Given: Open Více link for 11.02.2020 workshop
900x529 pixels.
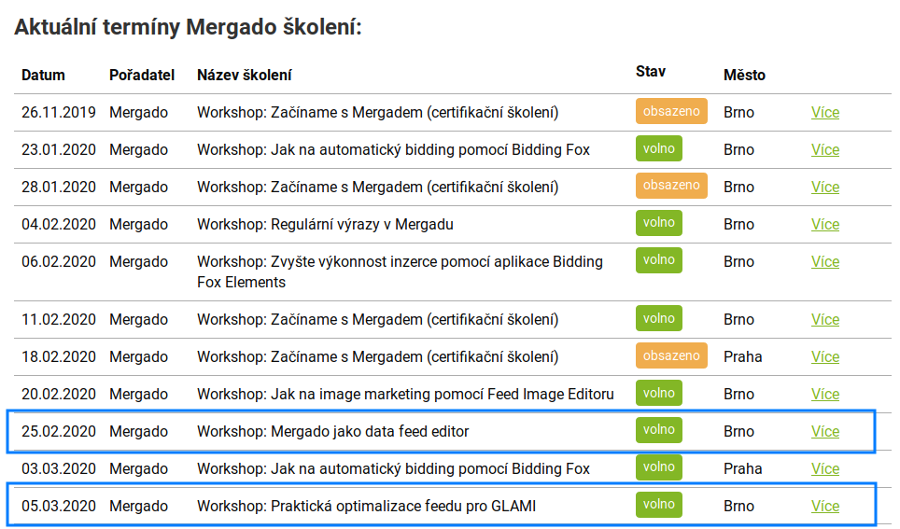Looking at the screenshot, I should (824, 320).
